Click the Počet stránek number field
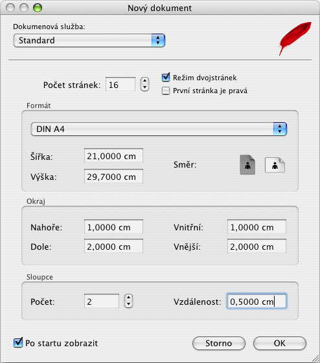The image size is (320, 363). pos(120,84)
